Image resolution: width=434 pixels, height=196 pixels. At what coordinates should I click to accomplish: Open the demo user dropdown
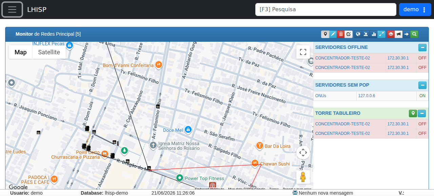pos(415,10)
